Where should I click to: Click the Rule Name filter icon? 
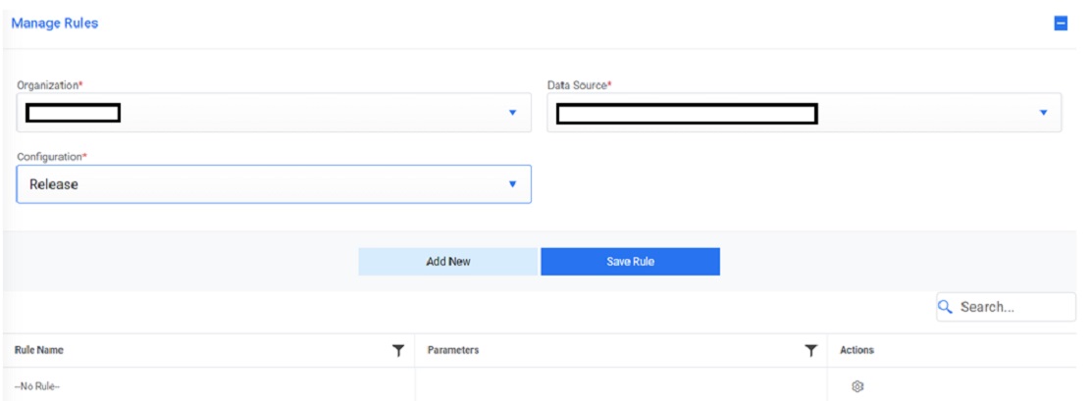coord(398,350)
